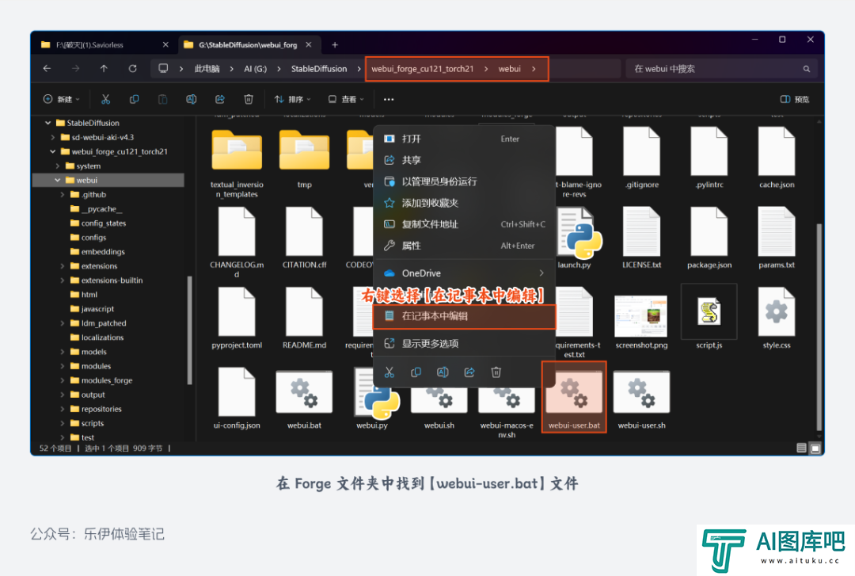
Task: Click the Rename icon in the context menu
Action: coord(443,372)
